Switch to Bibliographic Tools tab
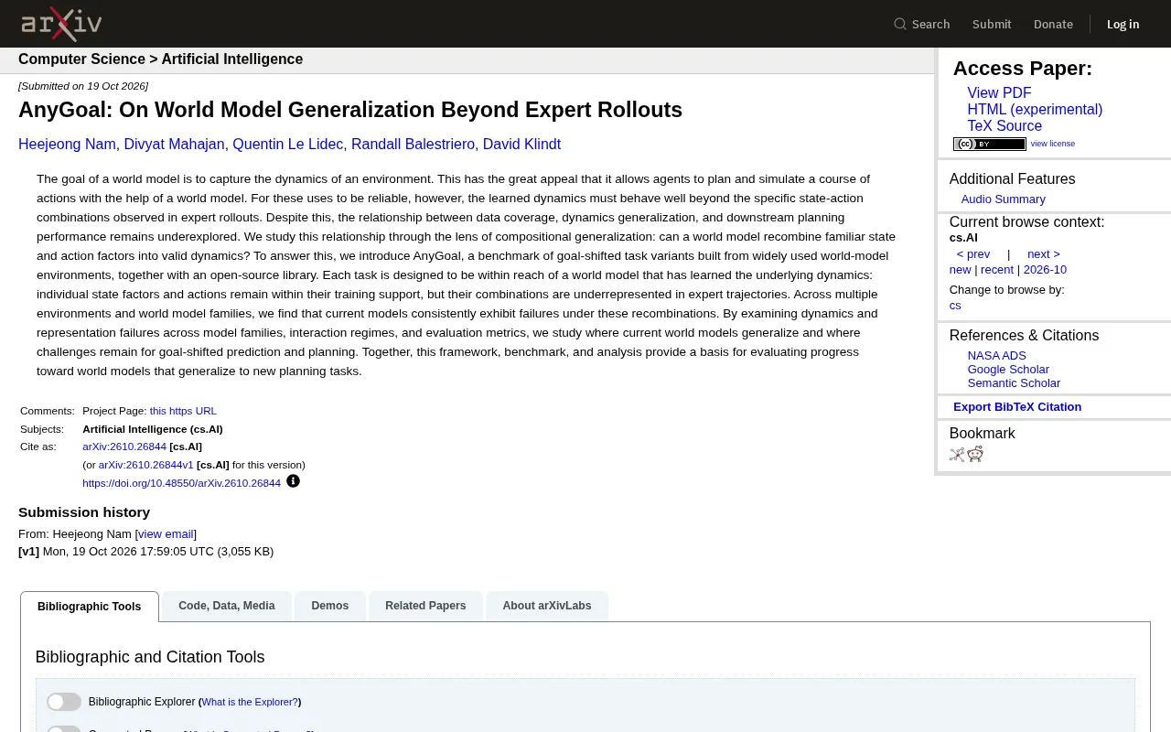The image size is (1171, 732). (x=90, y=607)
